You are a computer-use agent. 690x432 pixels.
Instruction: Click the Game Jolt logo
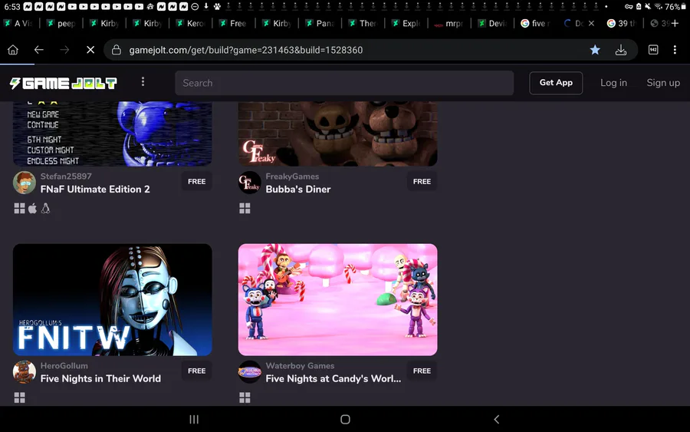pyautogui.click(x=64, y=83)
